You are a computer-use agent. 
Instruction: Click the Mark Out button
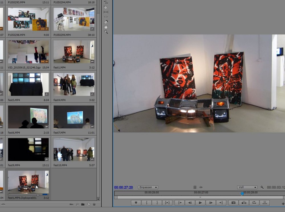click(x=157, y=203)
